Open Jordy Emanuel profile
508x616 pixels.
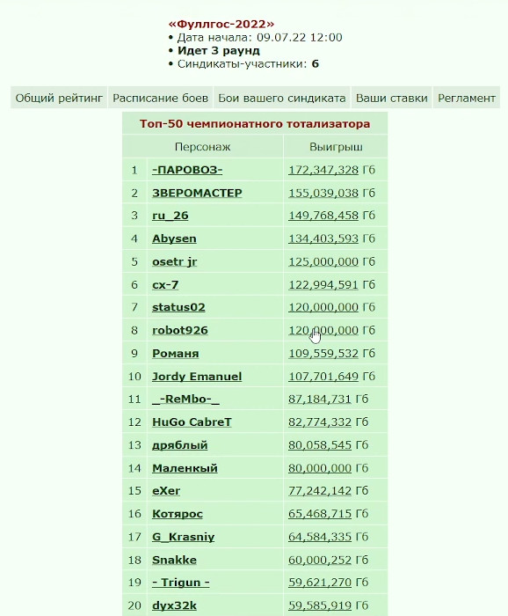pyautogui.click(x=197, y=377)
